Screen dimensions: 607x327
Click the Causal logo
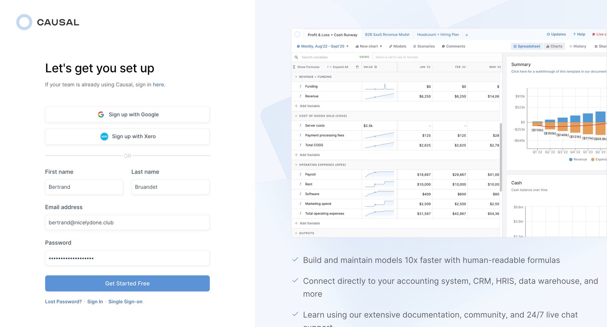[48, 22]
